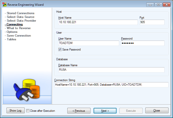Click into the Password field
Viewport: 173px width, 118px height.
(x=143, y=43)
